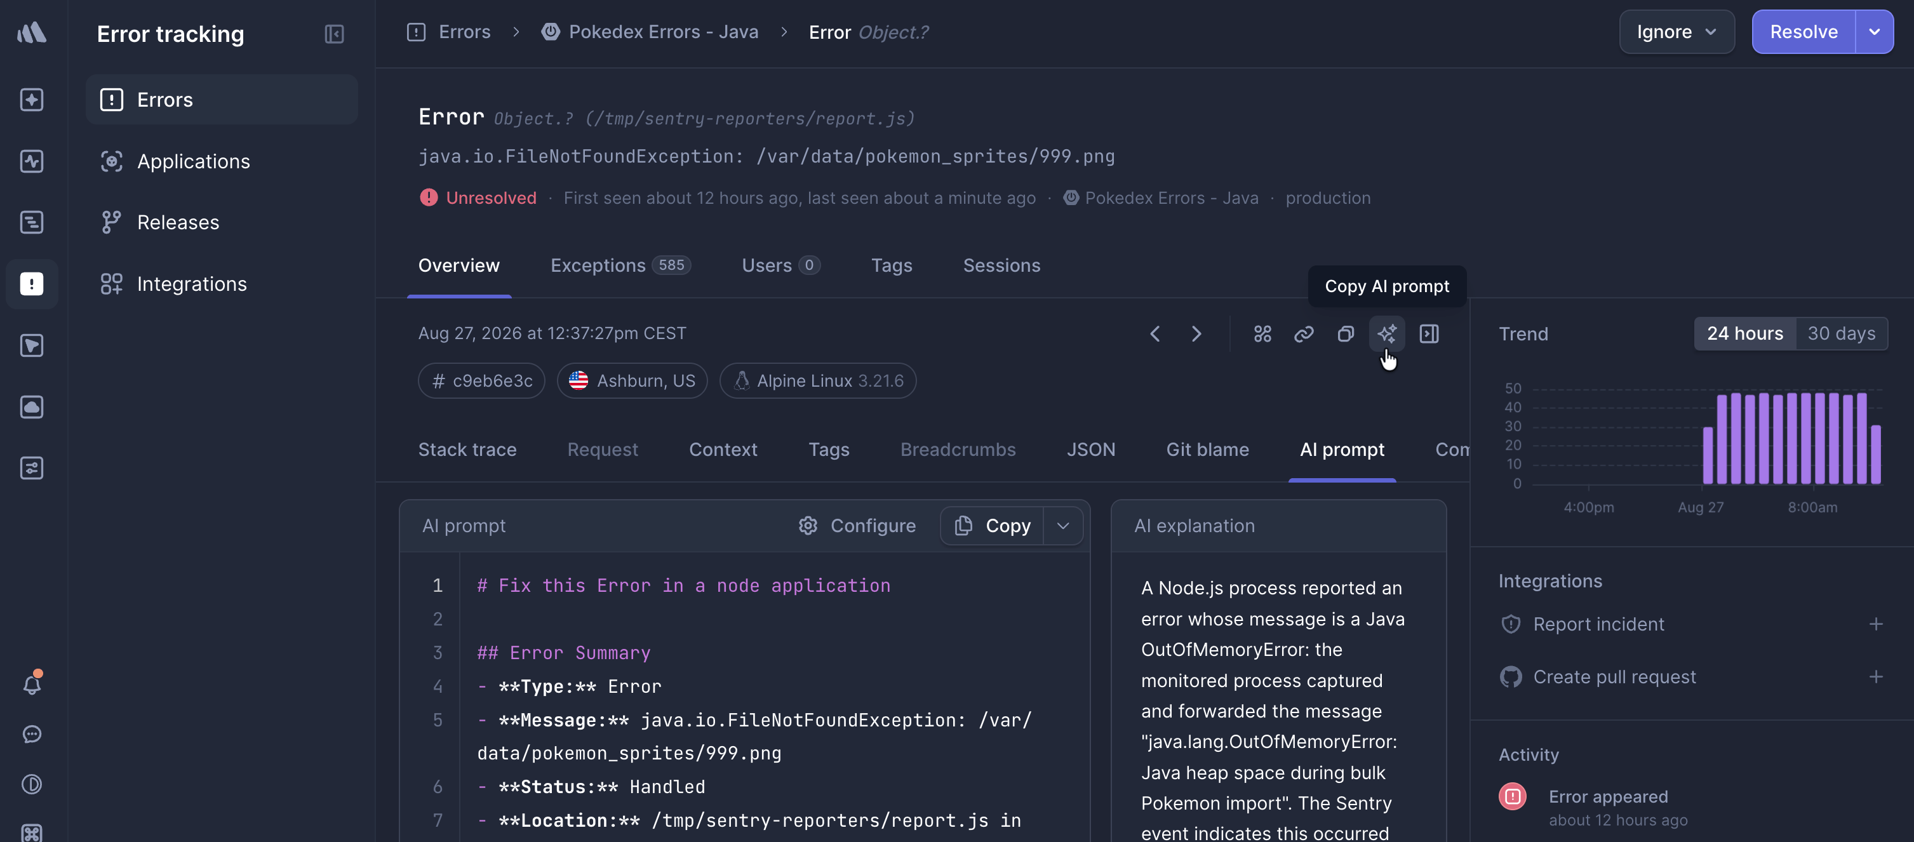Switch trend to 30 days
Screen dimensions: 1914x842
(x=1841, y=333)
